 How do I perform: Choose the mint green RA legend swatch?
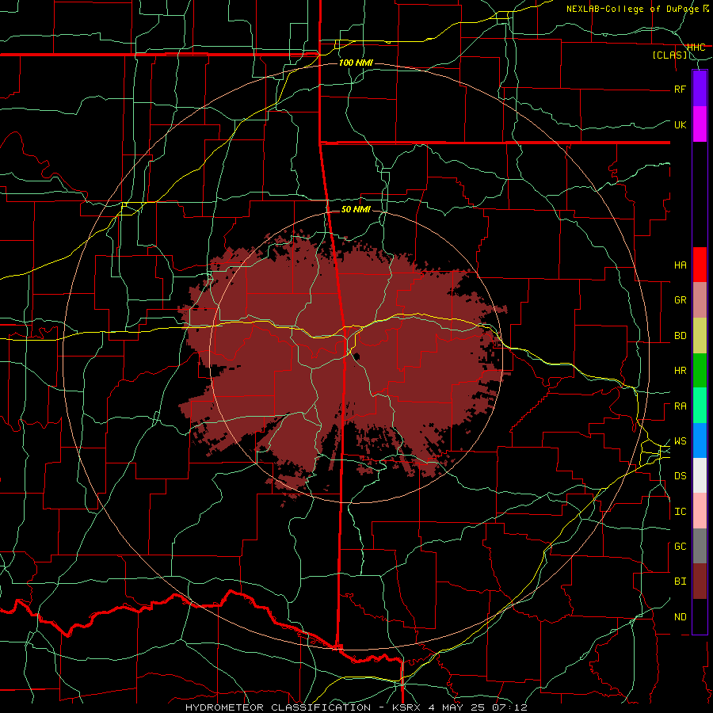(x=700, y=406)
